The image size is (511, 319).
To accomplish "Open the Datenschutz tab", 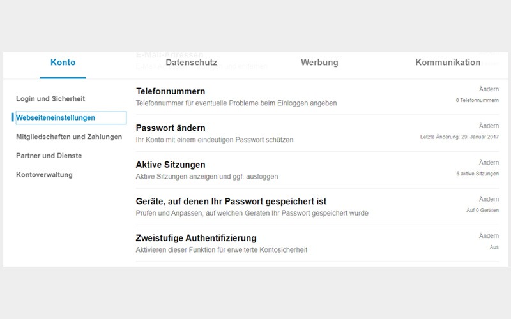I will pyautogui.click(x=191, y=63).
